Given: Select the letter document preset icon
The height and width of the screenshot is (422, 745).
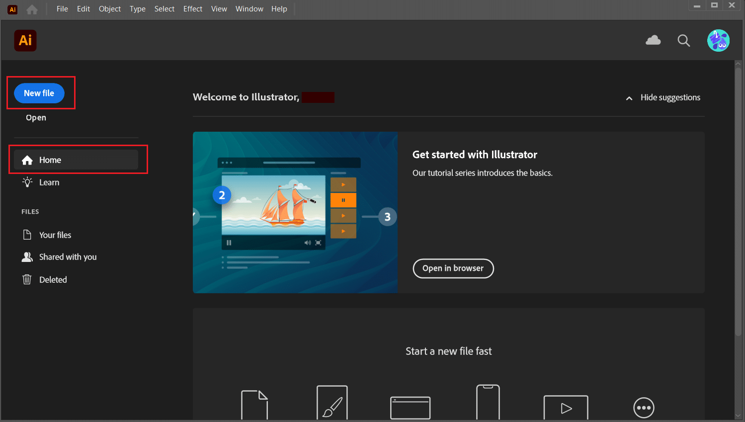Looking at the screenshot, I should tap(254, 405).
